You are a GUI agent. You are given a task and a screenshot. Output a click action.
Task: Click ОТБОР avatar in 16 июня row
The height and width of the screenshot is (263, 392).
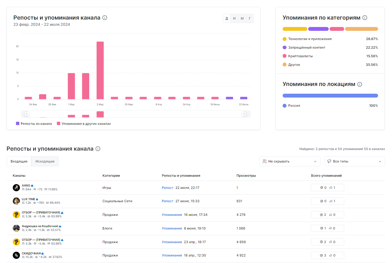coord(16,215)
